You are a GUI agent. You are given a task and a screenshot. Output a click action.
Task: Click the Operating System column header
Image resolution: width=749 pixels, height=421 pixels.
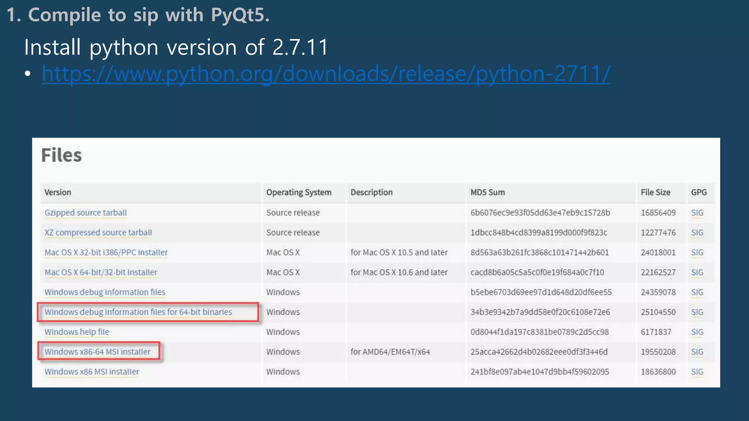point(299,193)
